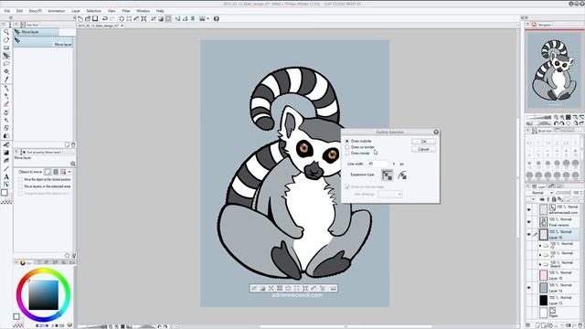Select the Rotate/Move view tool
Image resolution: width=585 pixels, height=329 pixels.
pos(6,40)
